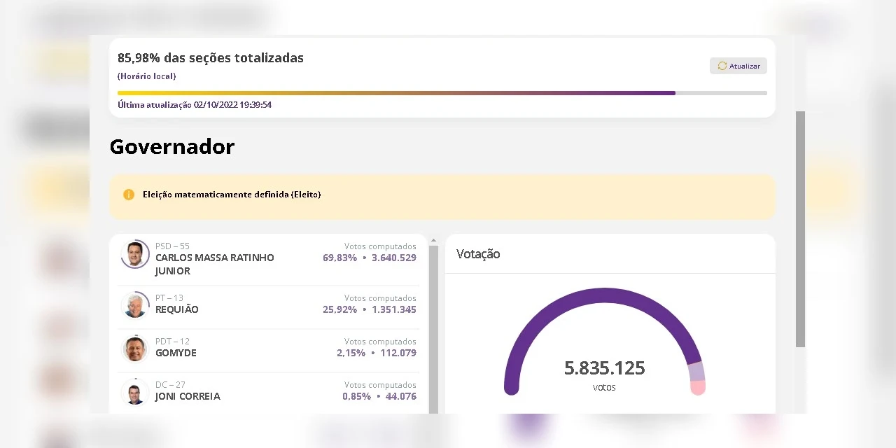Click the purple gauge arc in Votação
This screenshot has height=448, width=896.
tap(604, 293)
